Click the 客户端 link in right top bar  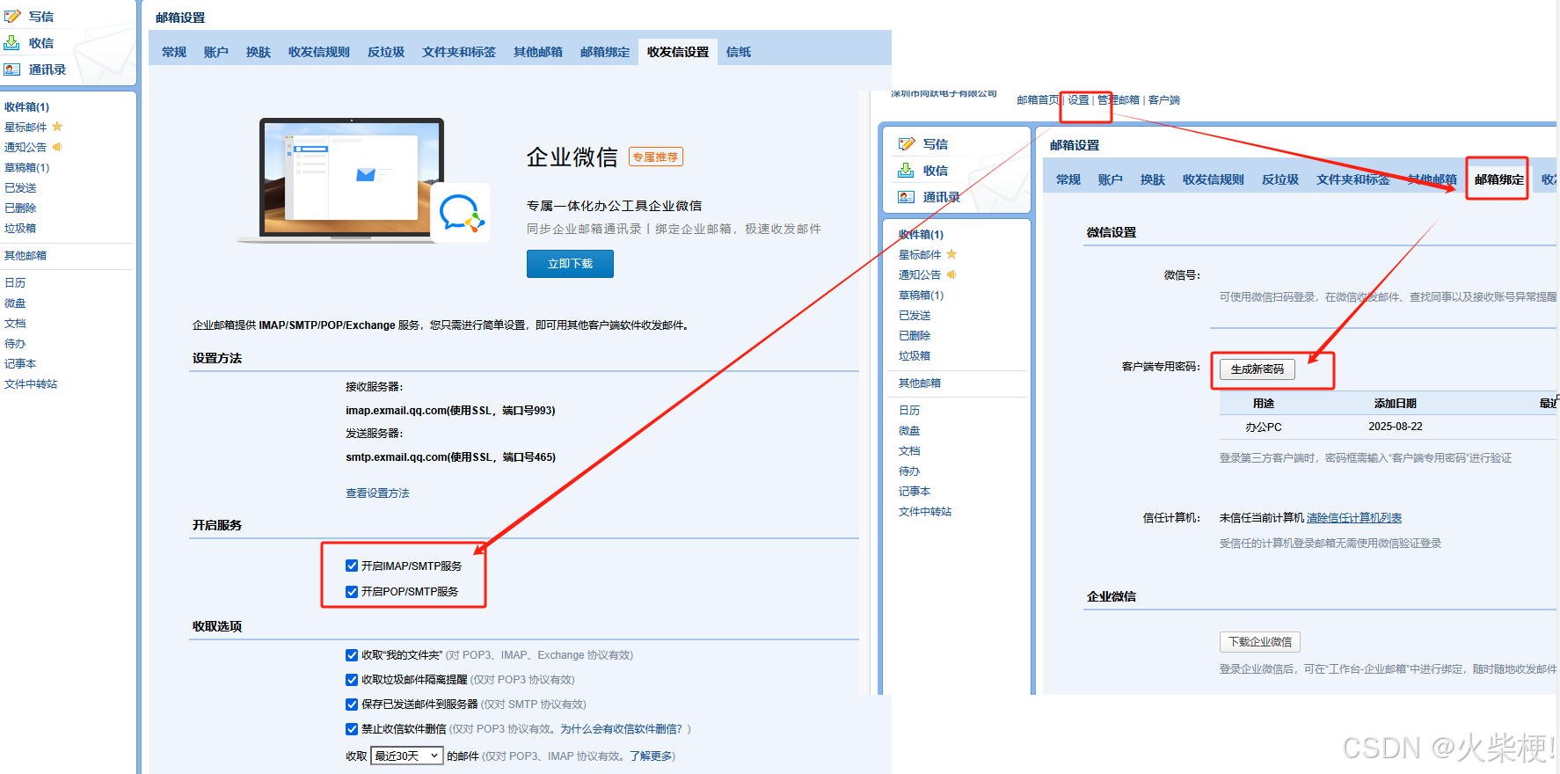[x=1164, y=100]
